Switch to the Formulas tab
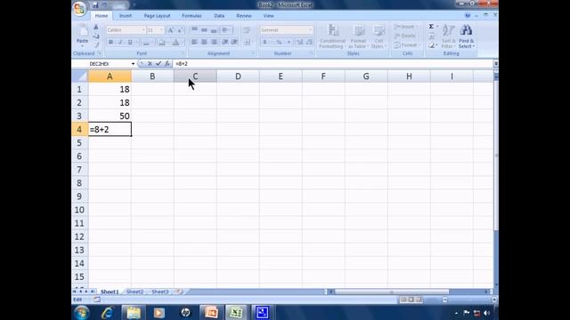This screenshot has width=570, height=320. (x=191, y=16)
